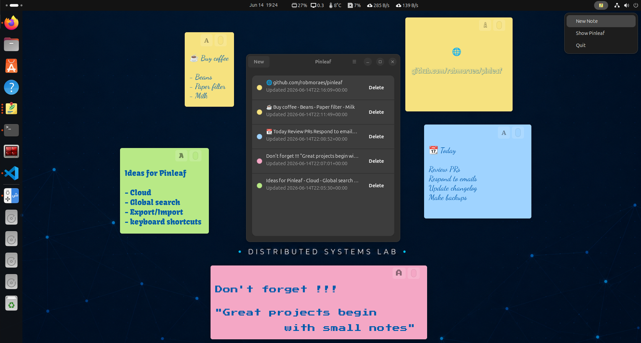The width and height of the screenshot is (641, 343).
Task: Open the Pinleaf hamburger menu
Action: 354,62
